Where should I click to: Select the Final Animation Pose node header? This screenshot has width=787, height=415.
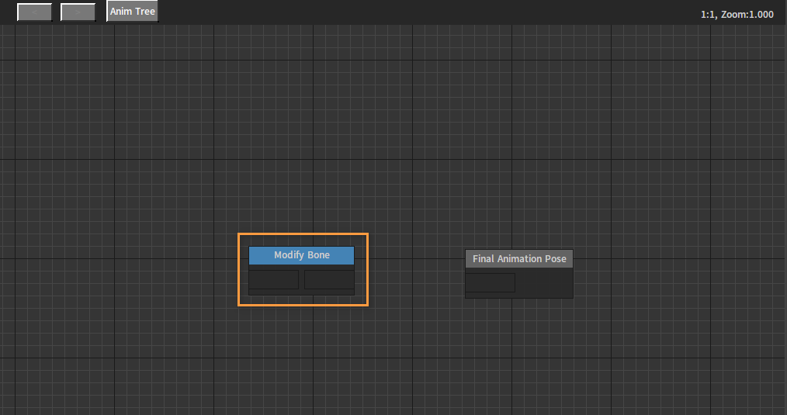(519, 258)
